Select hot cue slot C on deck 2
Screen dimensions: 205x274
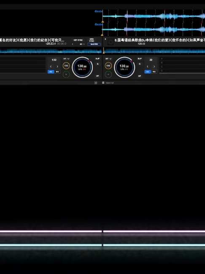coord(182,67)
